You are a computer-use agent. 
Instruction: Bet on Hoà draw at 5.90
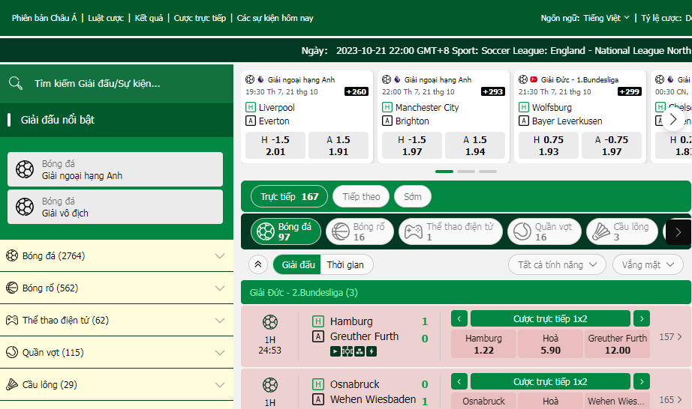click(550, 344)
